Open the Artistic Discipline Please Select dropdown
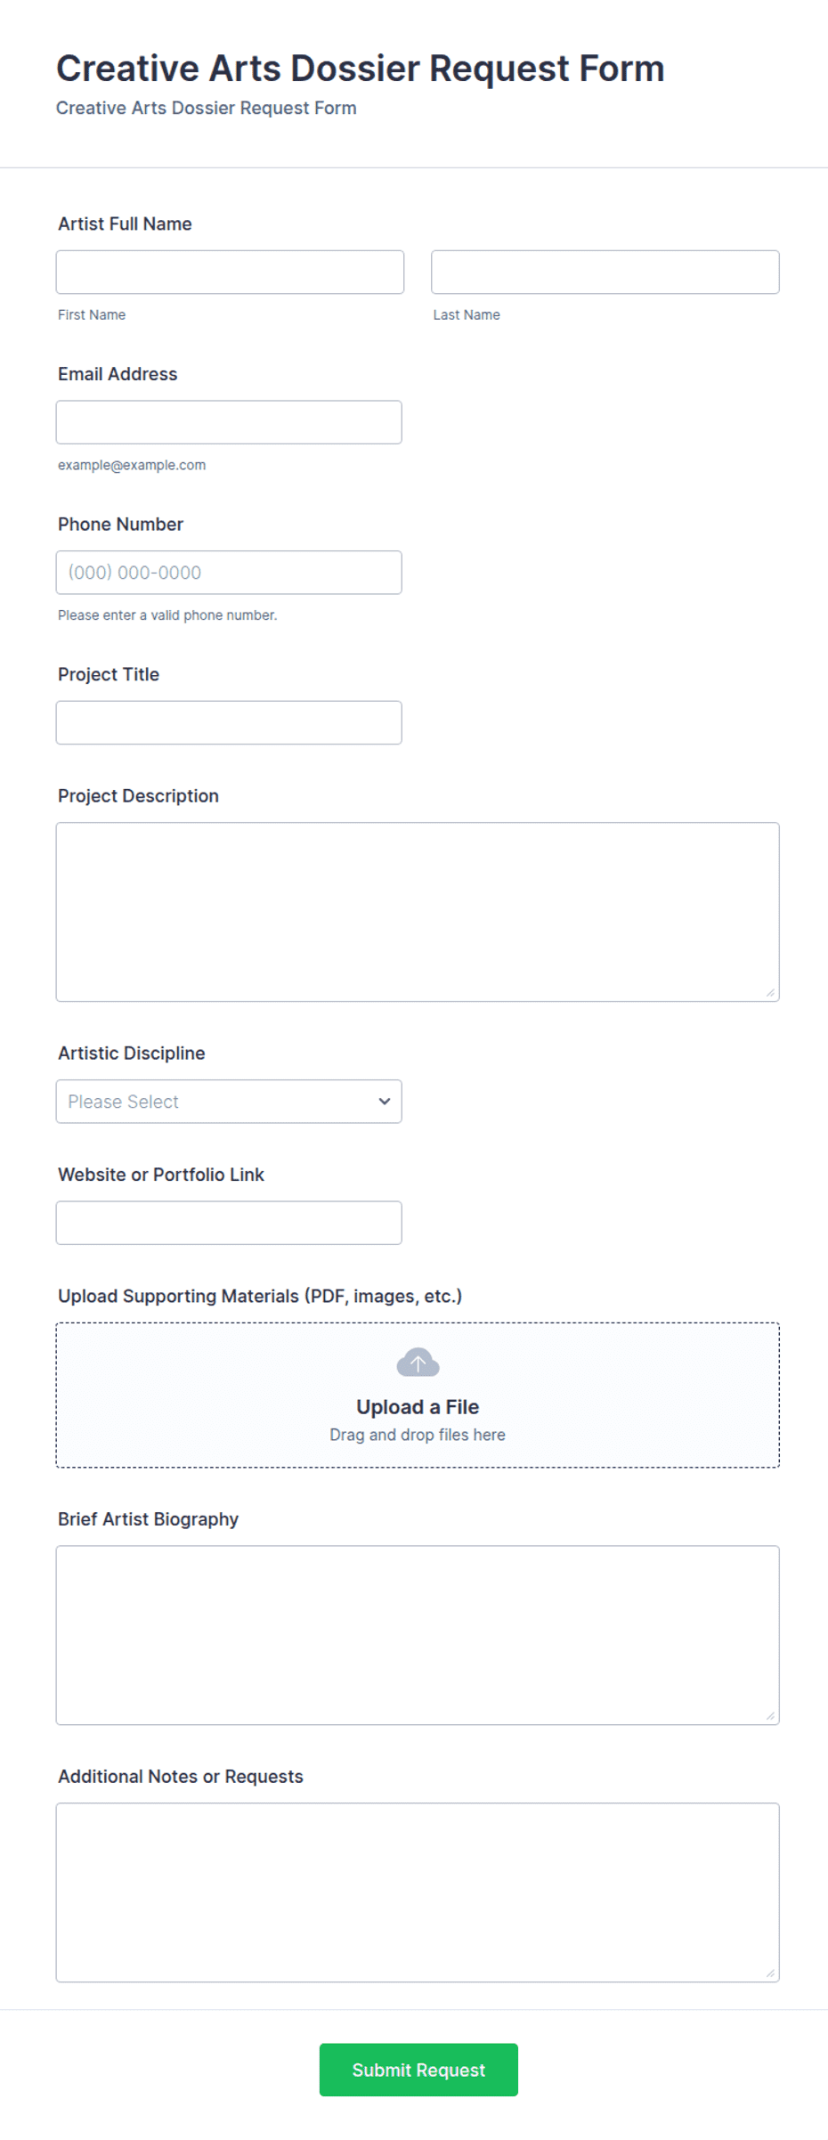This screenshot has height=2140, width=828. point(229,1102)
